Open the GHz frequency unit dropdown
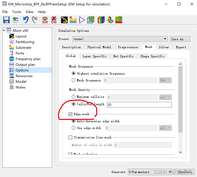This screenshot has width=197, height=177. coord(165,80)
